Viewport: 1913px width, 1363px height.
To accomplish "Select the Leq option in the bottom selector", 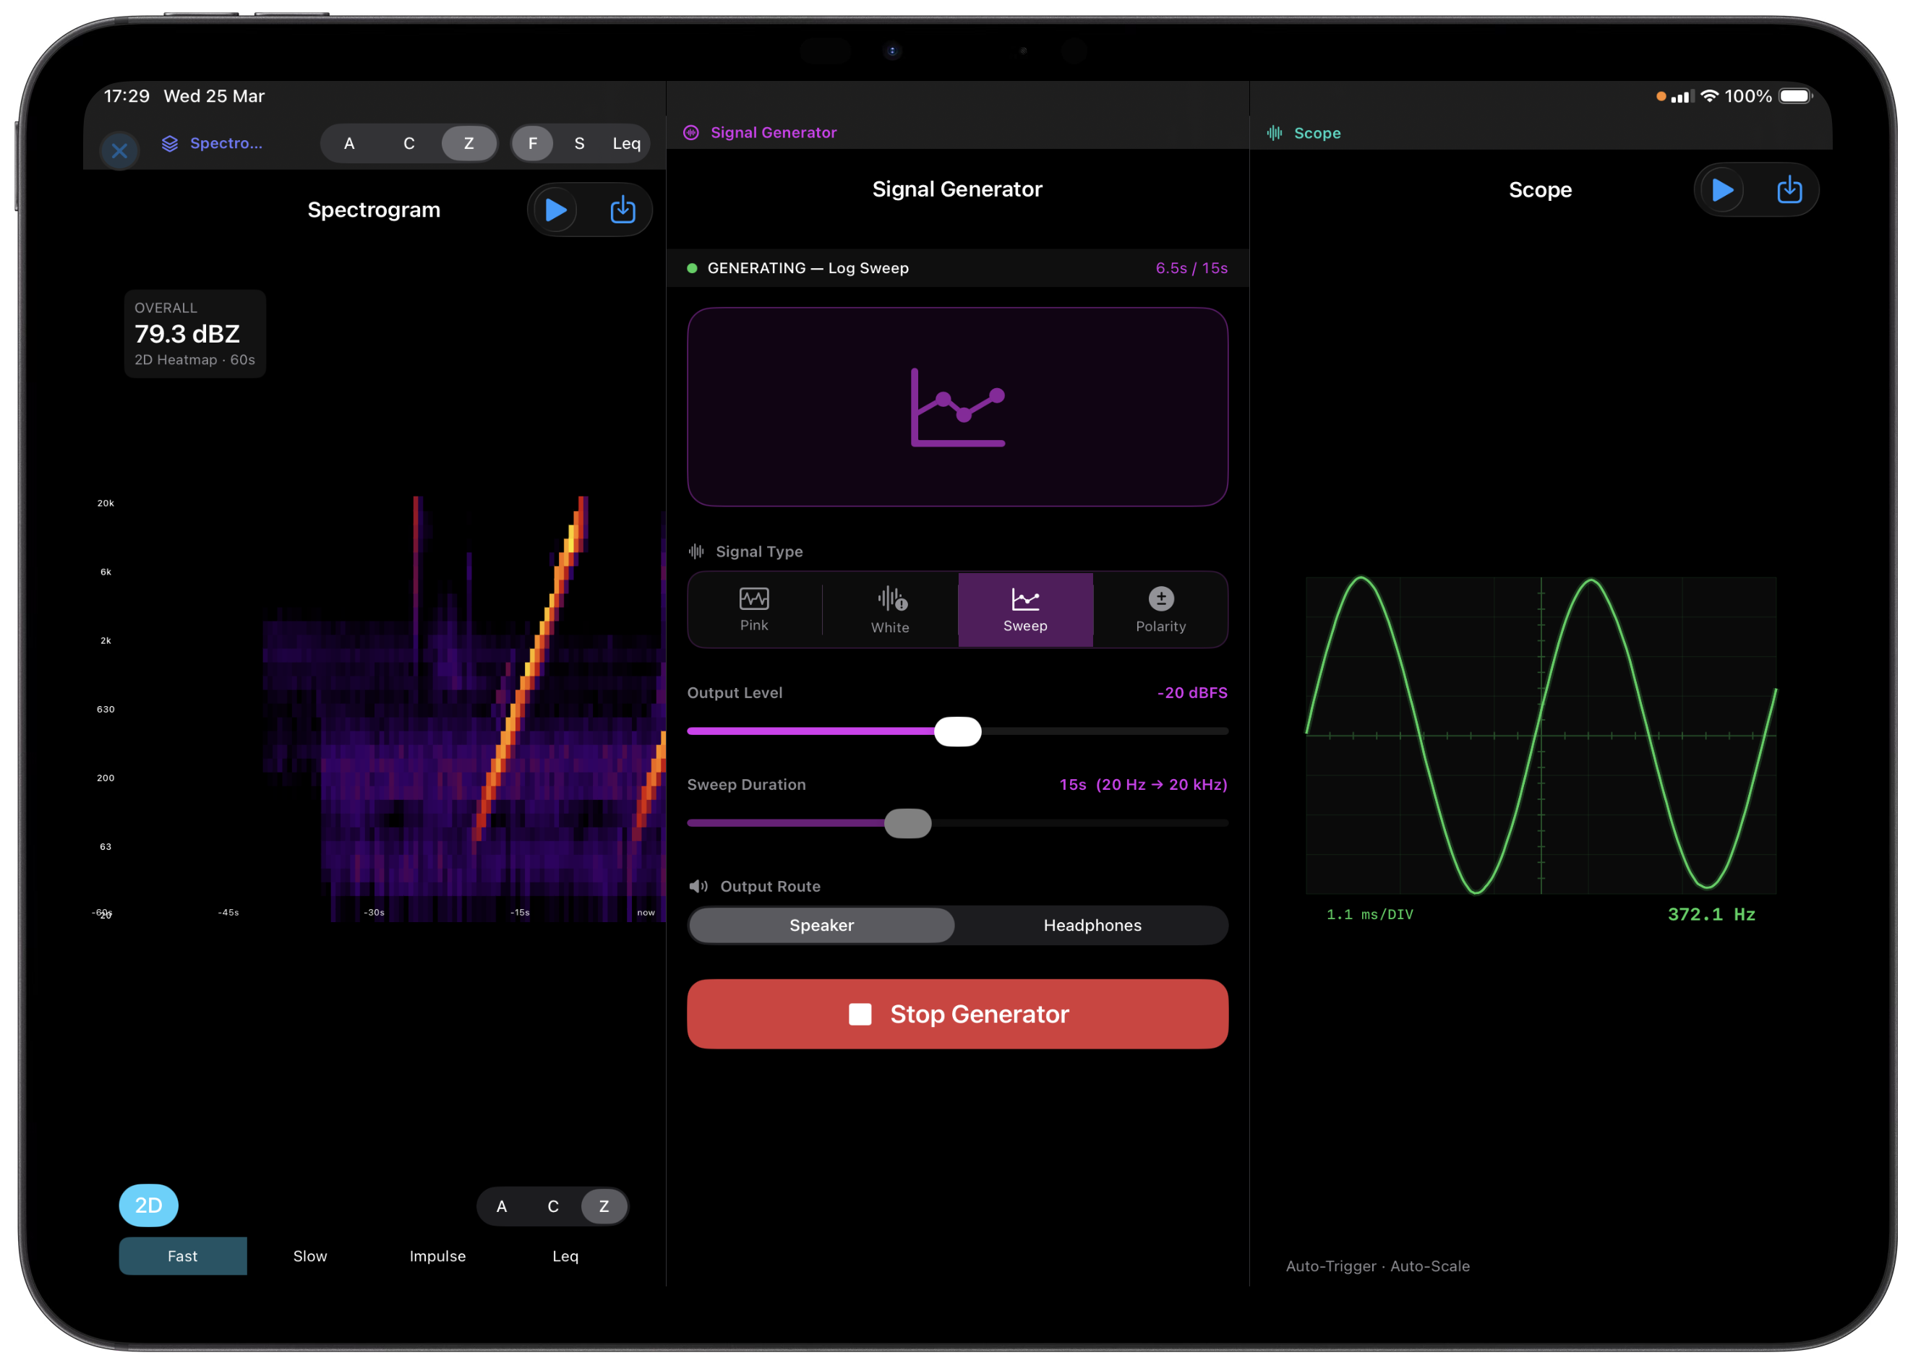I will pyautogui.click(x=564, y=1255).
